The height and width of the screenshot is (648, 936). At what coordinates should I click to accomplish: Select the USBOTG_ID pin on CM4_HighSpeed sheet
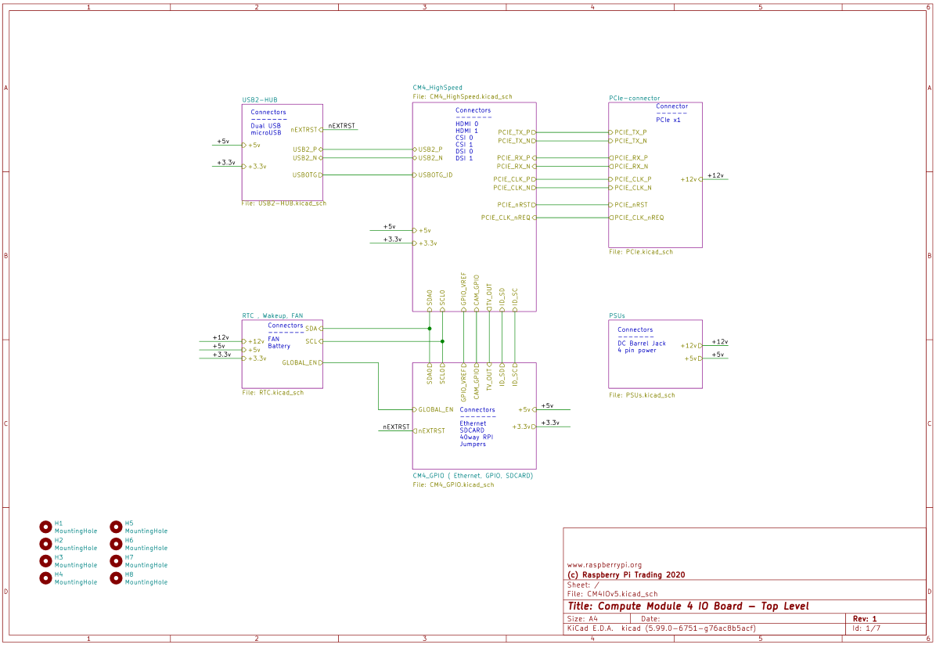click(x=435, y=175)
